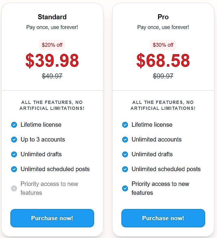Click the checkmark beside Unlimited accounts

(125, 139)
